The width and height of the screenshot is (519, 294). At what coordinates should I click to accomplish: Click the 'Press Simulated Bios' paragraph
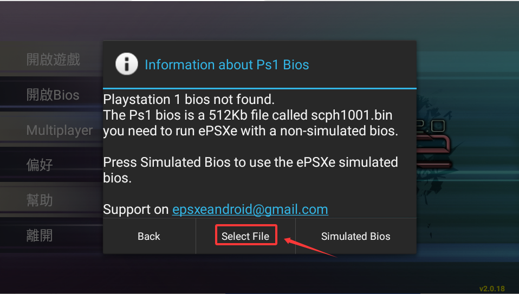pos(251,170)
